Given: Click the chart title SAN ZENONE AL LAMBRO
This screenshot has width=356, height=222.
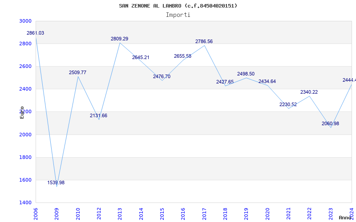Looking at the screenshot, I should coord(178,6).
